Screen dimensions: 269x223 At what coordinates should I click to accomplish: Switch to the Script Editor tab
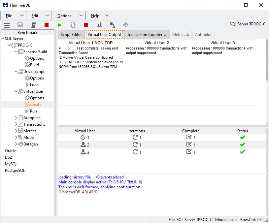(71, 34)
